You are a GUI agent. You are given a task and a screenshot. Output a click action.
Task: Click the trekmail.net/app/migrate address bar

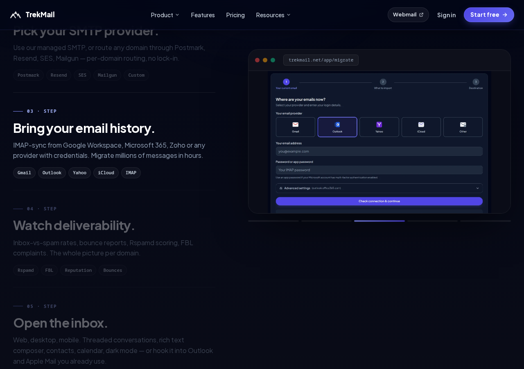point(321,60)
